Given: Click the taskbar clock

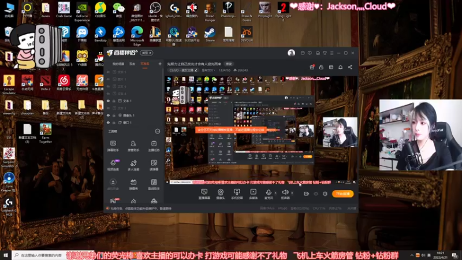Looking at the screenshot, I should (x=441, y=255).
